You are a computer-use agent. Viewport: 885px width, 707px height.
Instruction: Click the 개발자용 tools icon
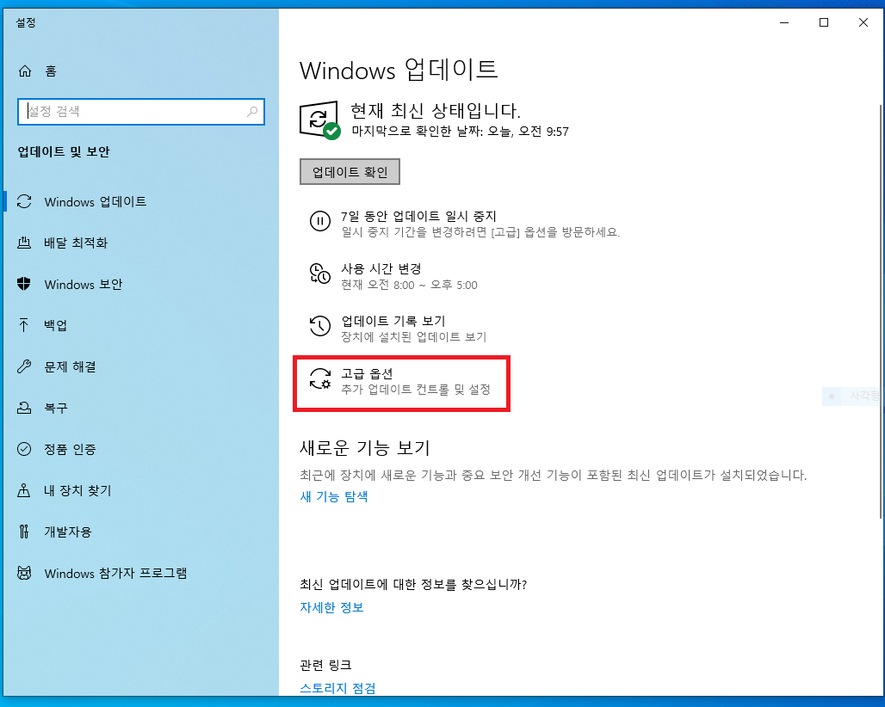(x=24, y=531)
